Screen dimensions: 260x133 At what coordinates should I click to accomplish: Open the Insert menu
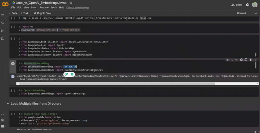(x=34, y=7)
